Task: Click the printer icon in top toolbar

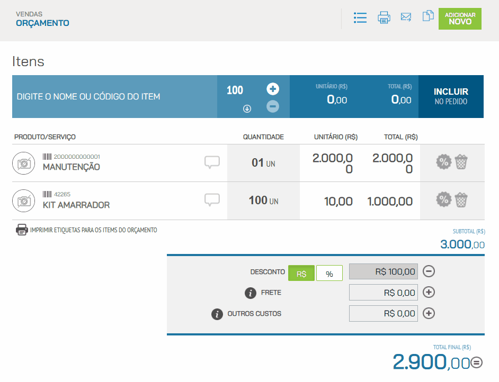Action: 384,18
